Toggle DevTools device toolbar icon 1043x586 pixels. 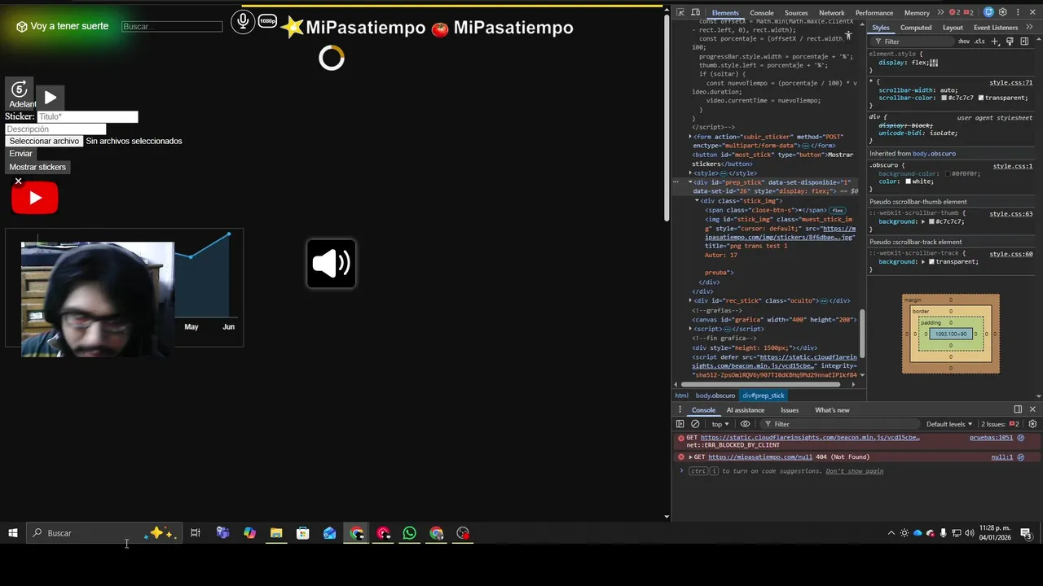[x=695, y=12]
